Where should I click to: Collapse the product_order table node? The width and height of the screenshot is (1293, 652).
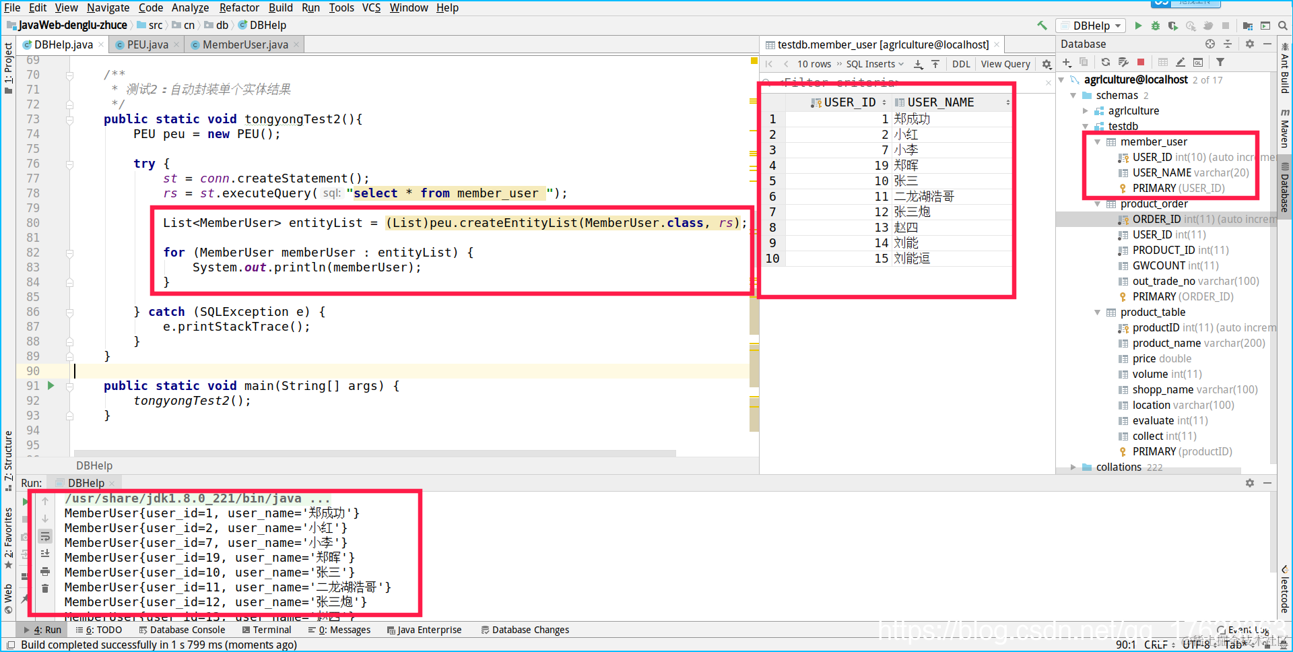[1097, 203]
